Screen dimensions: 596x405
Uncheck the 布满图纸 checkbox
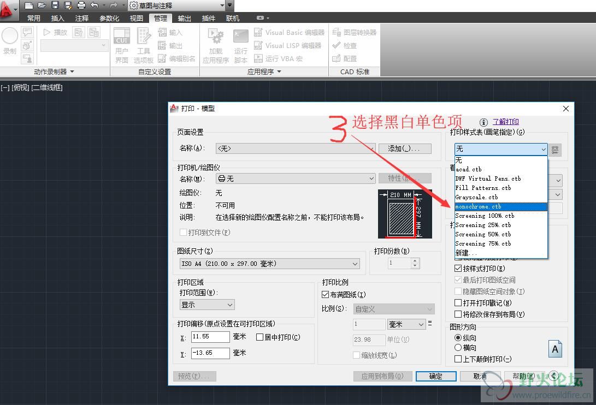click(326, 294)
